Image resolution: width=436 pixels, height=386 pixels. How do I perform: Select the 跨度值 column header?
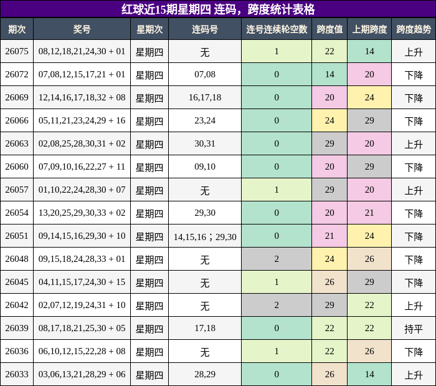(x=329, y=29)
